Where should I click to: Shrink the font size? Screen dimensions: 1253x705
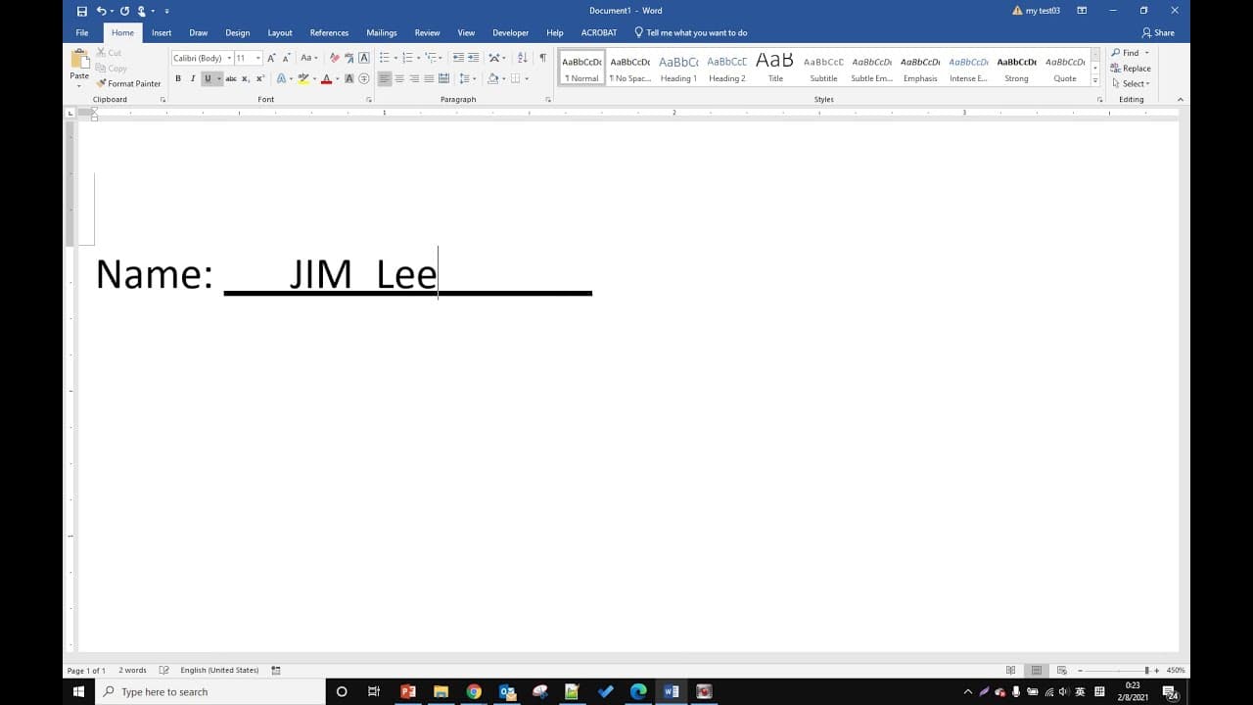[x=285, y=58]
